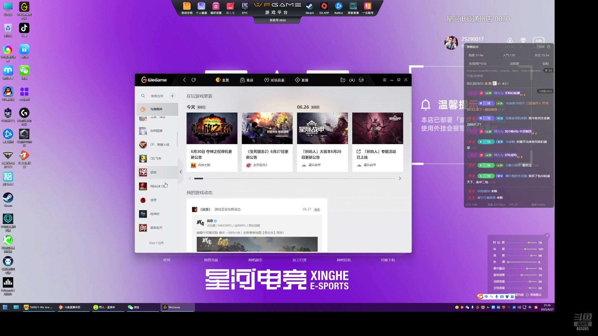598x336 pixels.
Task: Open the 商店 tab in WeGame
Action: (246, 80)
